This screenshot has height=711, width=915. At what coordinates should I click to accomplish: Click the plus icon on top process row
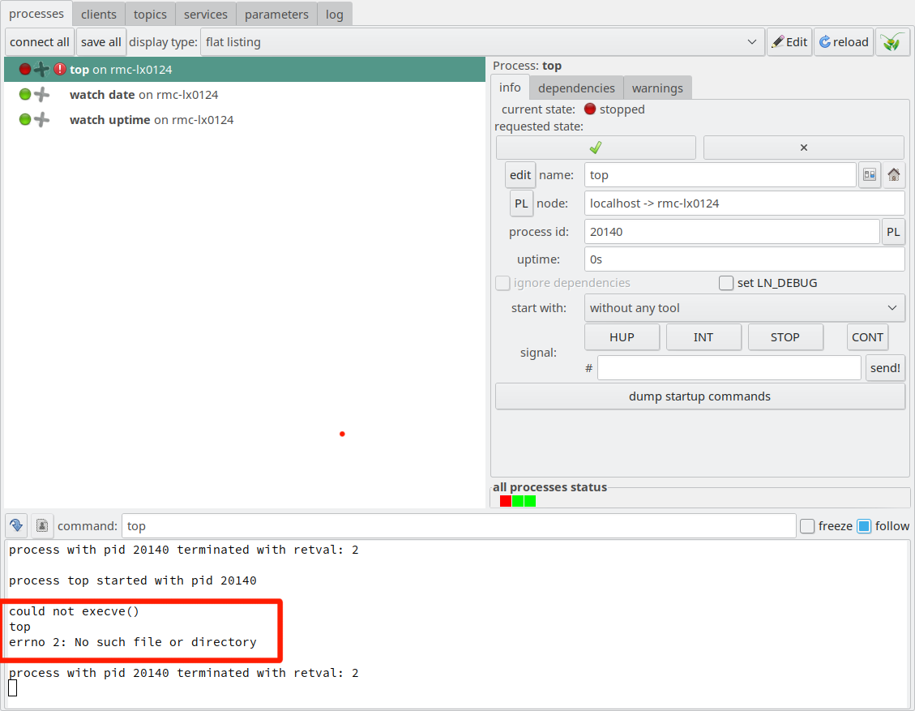point(41,70)
